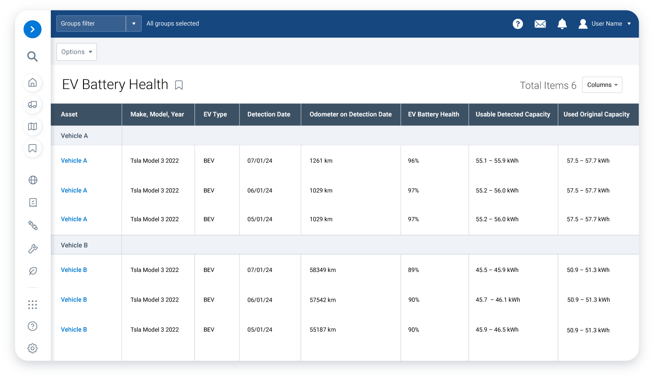The width and height of the screenshot is (654, 378).
Task: Select the home icon in sidebar
Action: coord(32,83)
